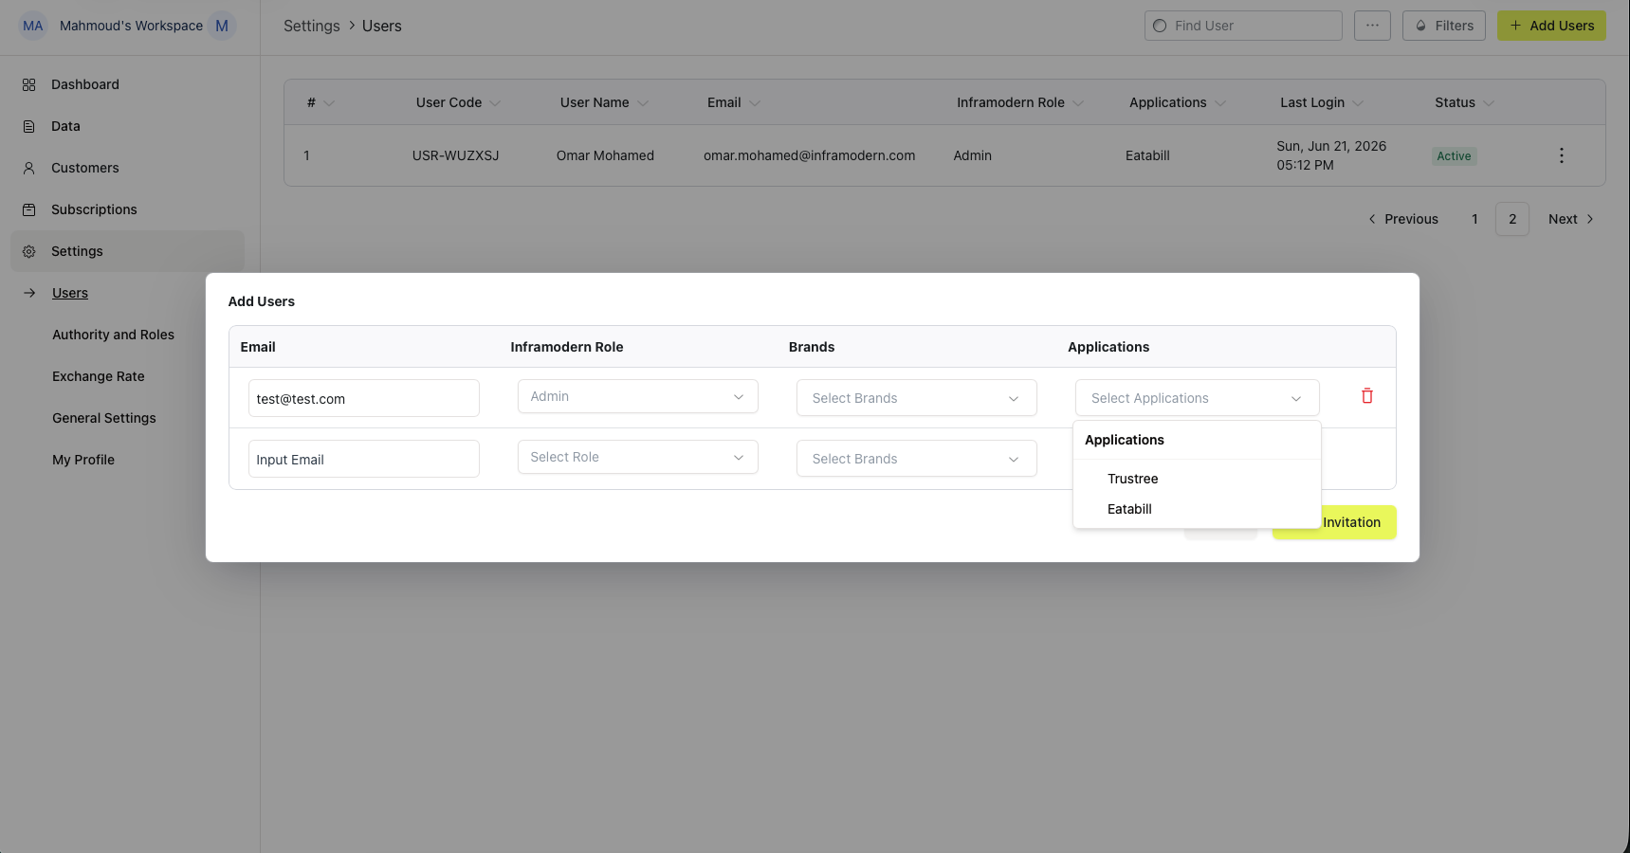Open Dashboard from the sidebar
Viewport: 1630px width, 853px height.
pyautogui.click(x=85, y=84)
